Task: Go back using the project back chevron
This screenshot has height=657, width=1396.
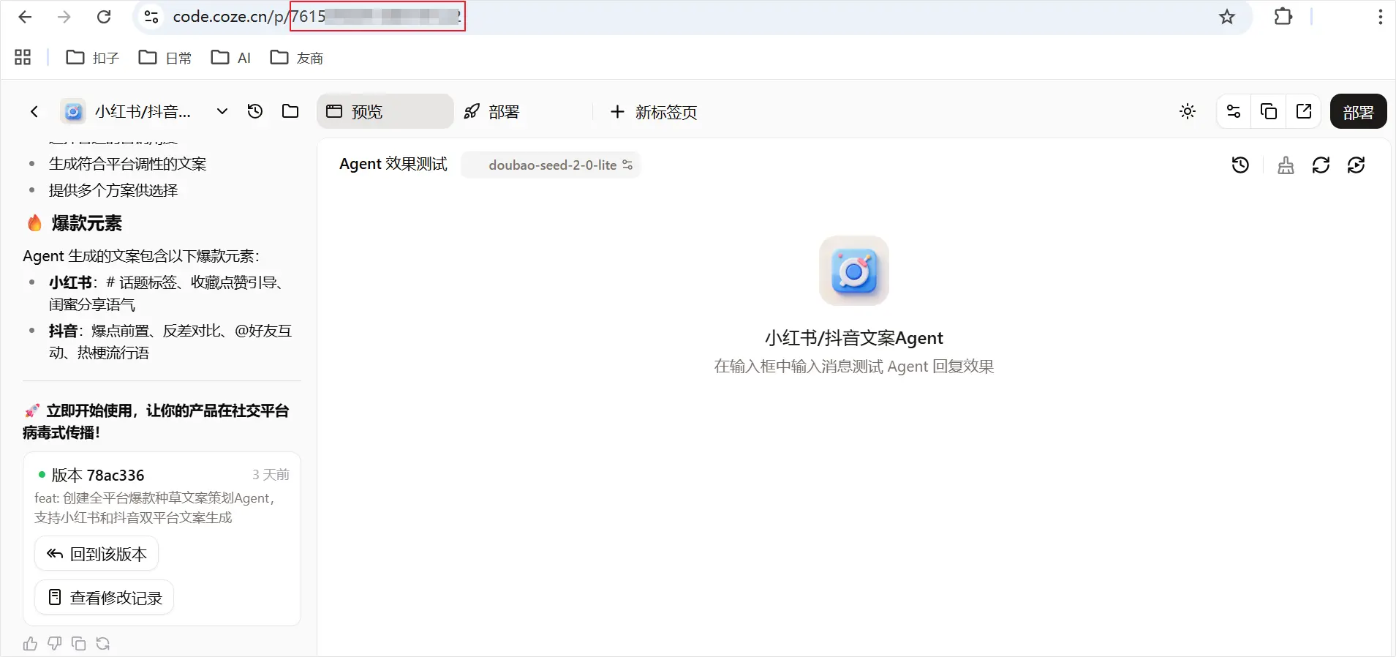Action: pyautogui.click(x=34, y=112)
